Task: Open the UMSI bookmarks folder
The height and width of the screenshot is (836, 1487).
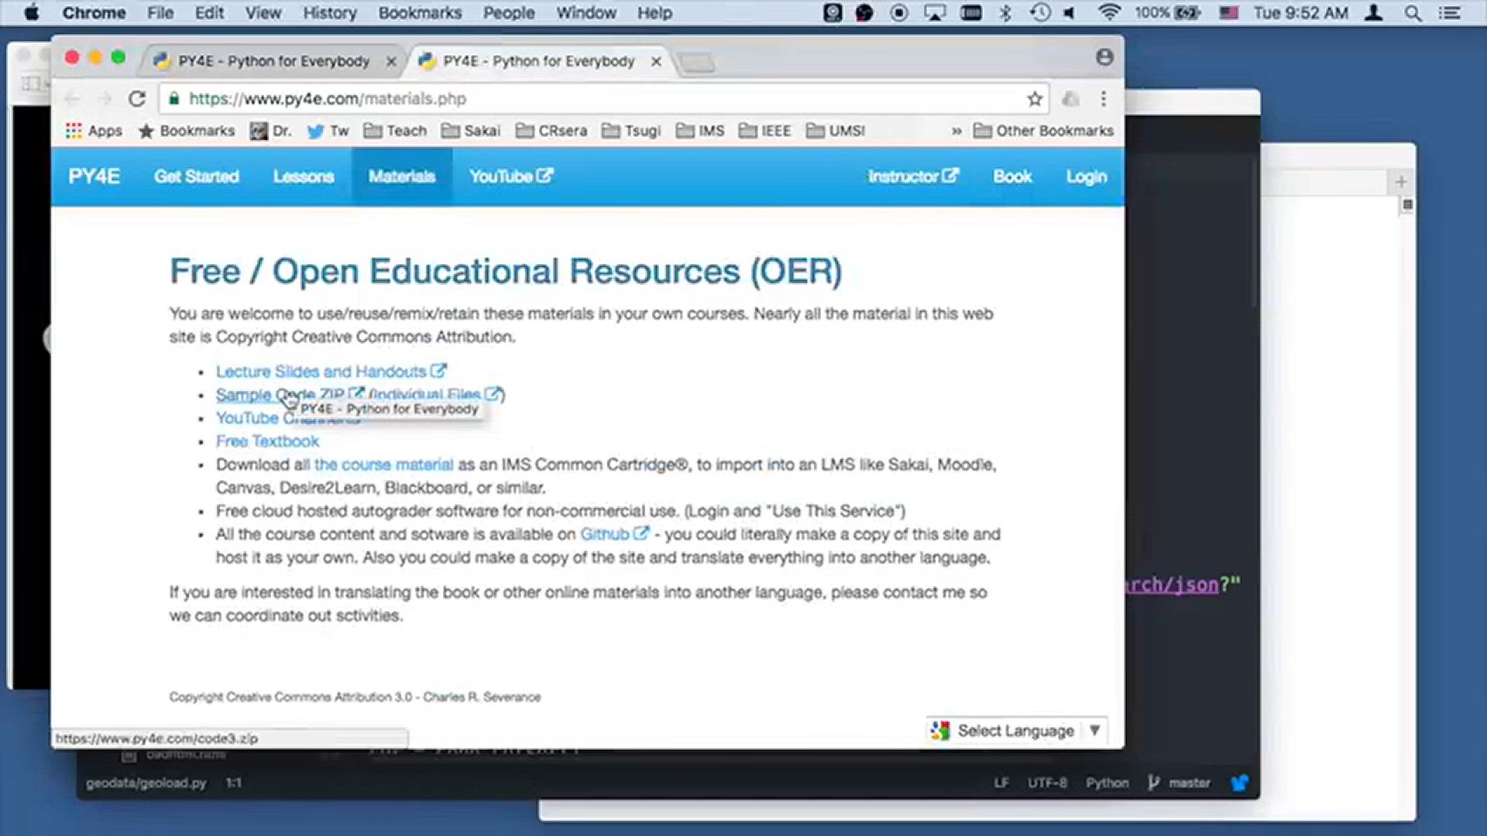Action: [835, 131]
